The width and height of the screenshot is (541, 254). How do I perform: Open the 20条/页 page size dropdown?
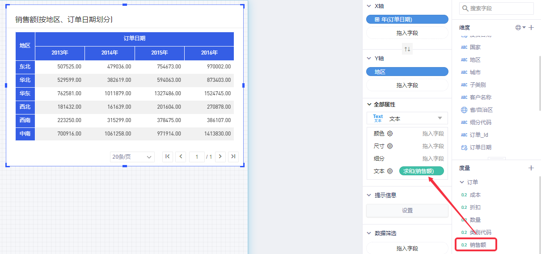tap(132, 157)
